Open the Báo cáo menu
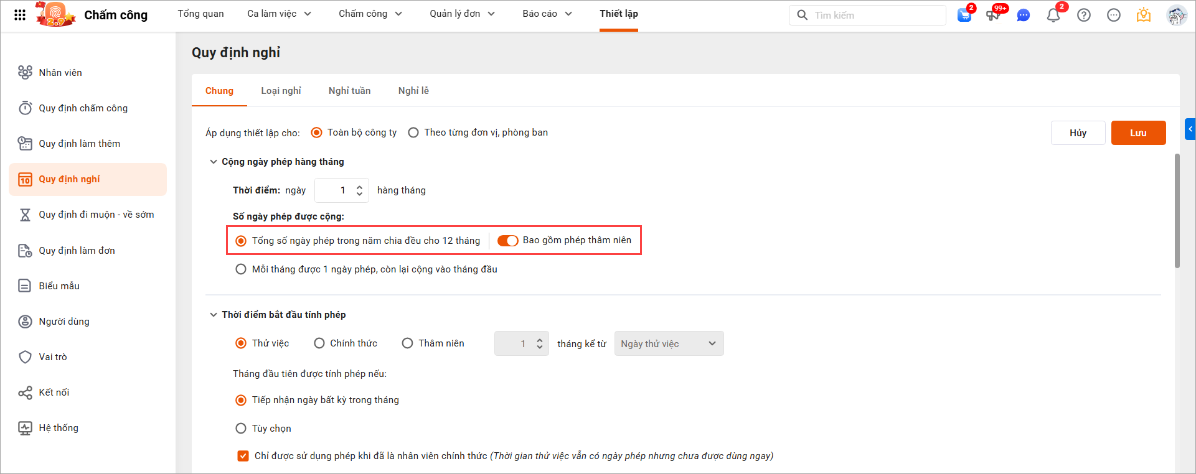The width and height of the screenshot is (1196, 474). pyautogui.click(x=547, y=14)
